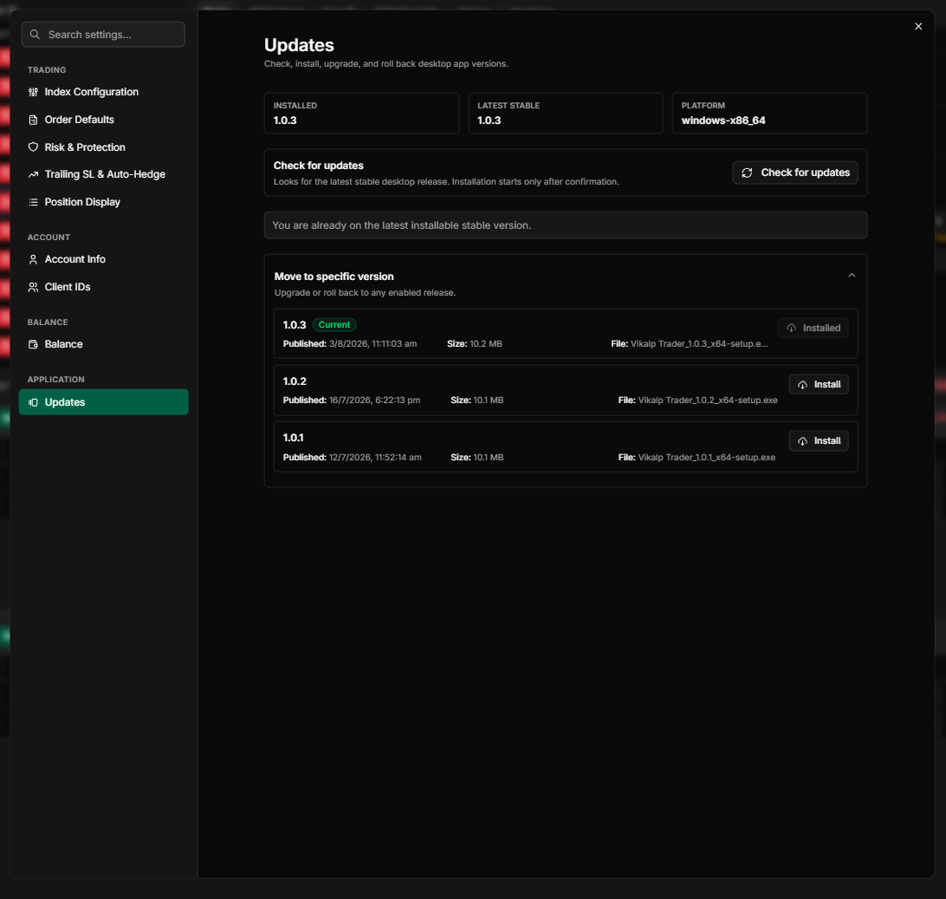Click the already on latest version message

click(x=566, y=225)
